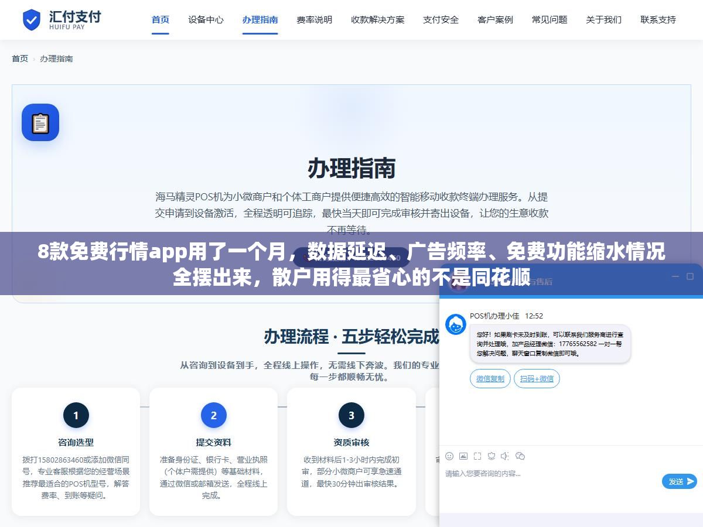Open 支付安全 in the navbar
Viewport: 703px width, 527px height.
441,20
